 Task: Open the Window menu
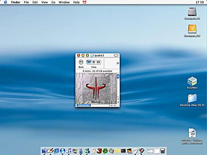pos(64,2)
